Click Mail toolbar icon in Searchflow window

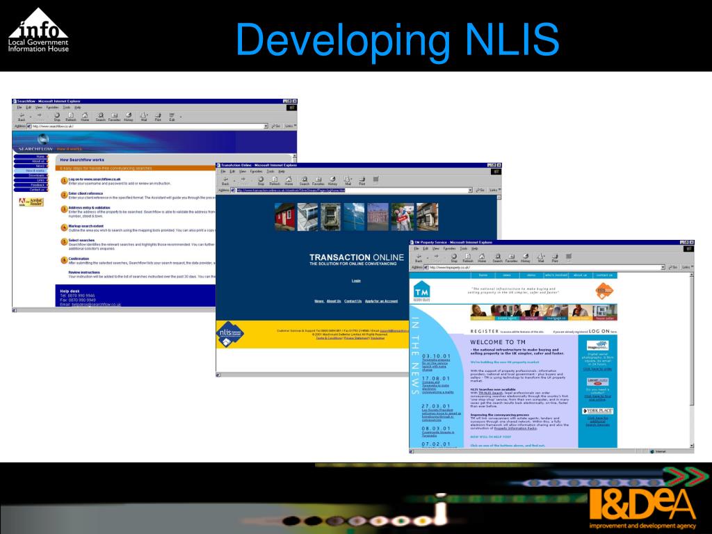[143, 117]
